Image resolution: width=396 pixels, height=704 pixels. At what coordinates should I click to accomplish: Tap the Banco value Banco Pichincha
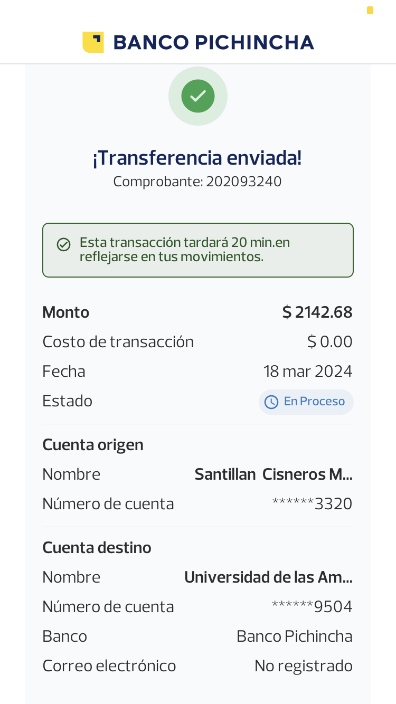pos(294,636)
